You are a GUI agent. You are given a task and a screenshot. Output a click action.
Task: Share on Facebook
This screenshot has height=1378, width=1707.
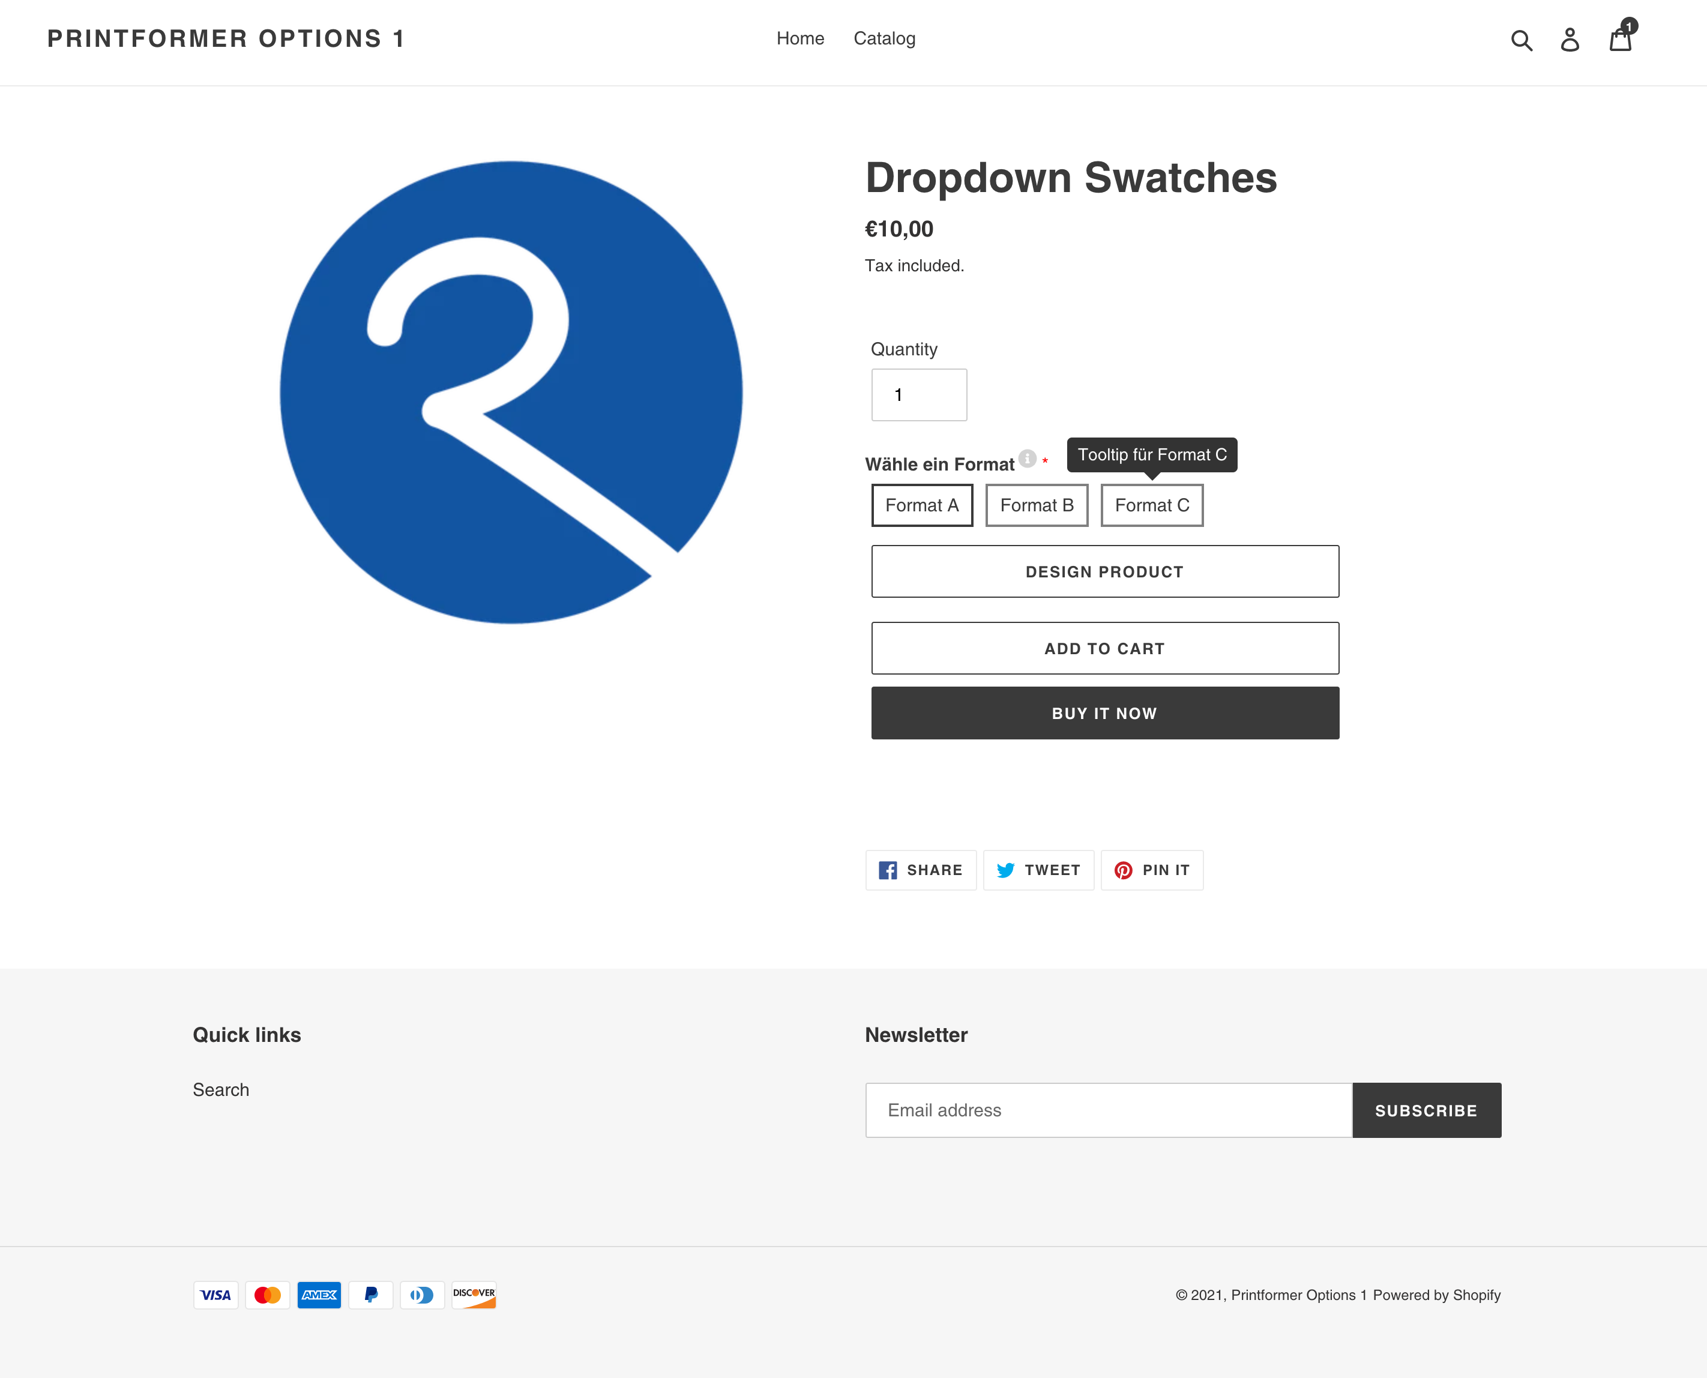[x=920, y=870]
